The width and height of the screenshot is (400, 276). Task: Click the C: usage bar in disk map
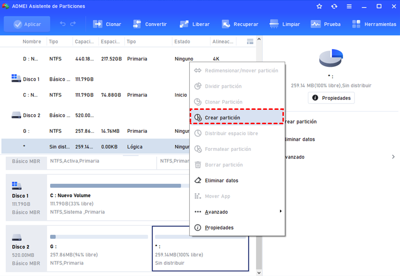(x=120, y=186)
